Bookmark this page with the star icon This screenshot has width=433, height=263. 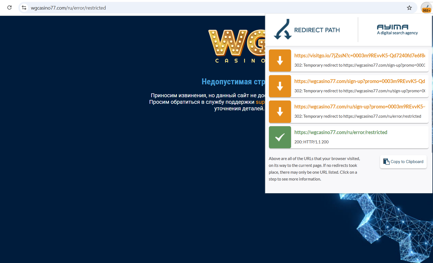click(409, 8)
